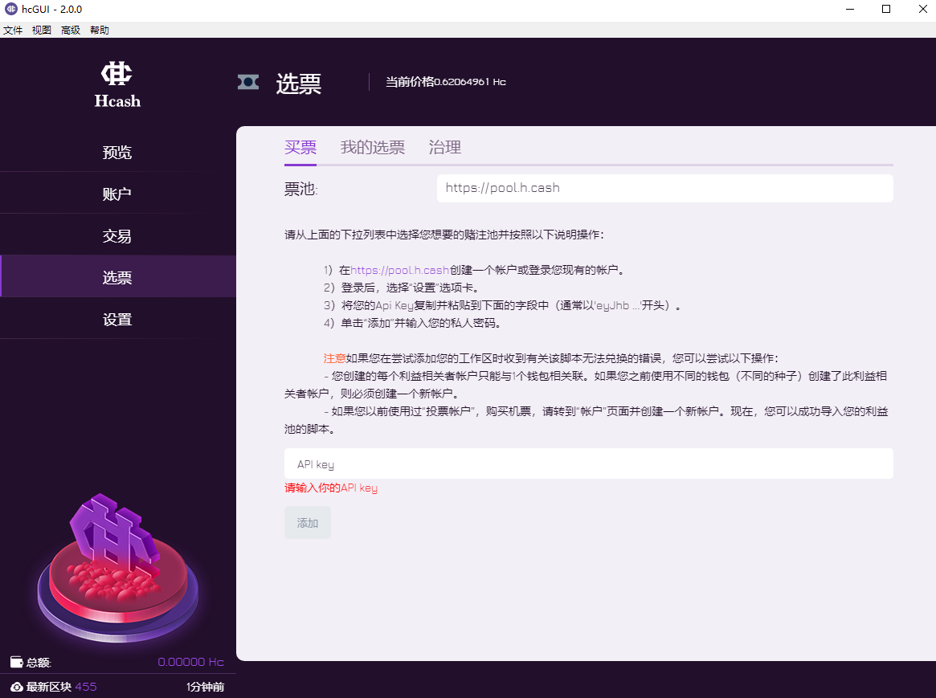Viewport: 936px width, 698px height.
Task: Select 选票 in the sidebar
Action: pyautogui.click(x=118, y=277)
